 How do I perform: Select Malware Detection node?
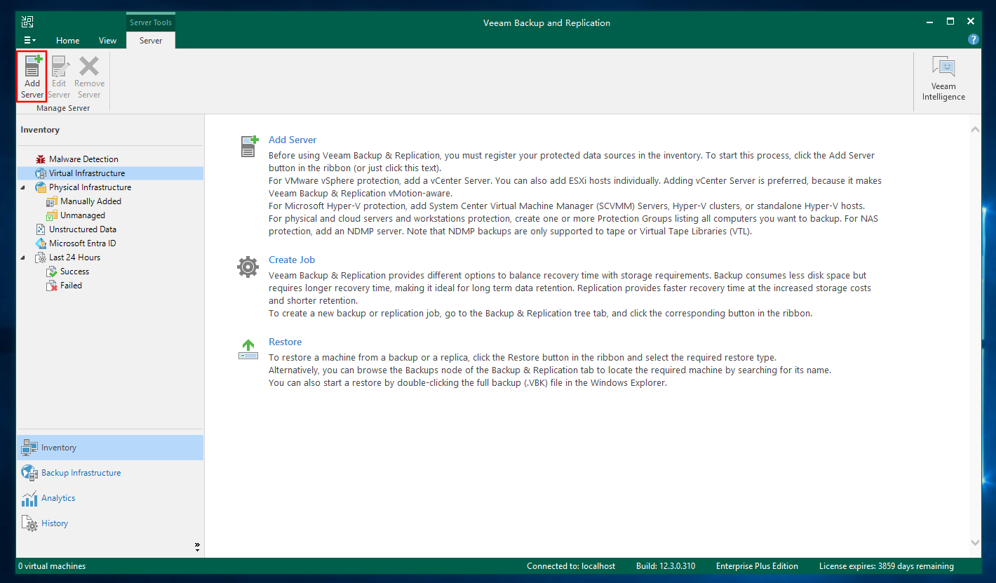83,159
